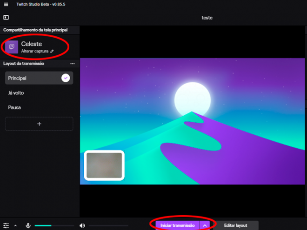Click the Celeste capture title
The width and height of the screenshot is (307, 230).
pos(32,44)
